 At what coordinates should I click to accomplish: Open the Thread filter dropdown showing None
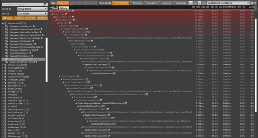[64, 8]
